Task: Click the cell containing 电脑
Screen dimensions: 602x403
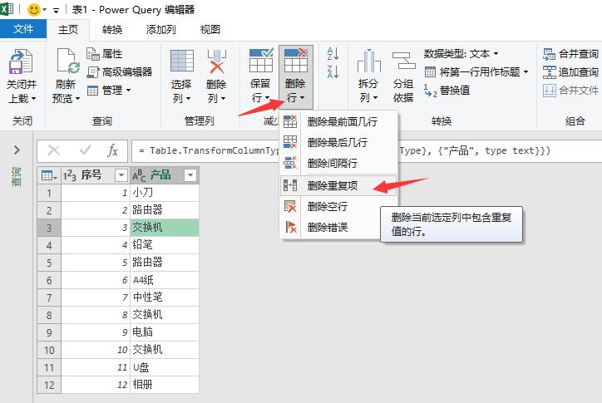Action: pos(165,332)
